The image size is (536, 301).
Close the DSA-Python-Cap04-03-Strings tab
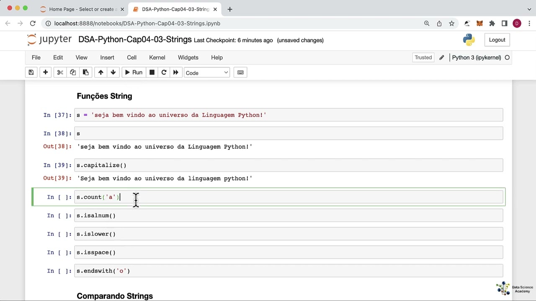tap(215, 9)
